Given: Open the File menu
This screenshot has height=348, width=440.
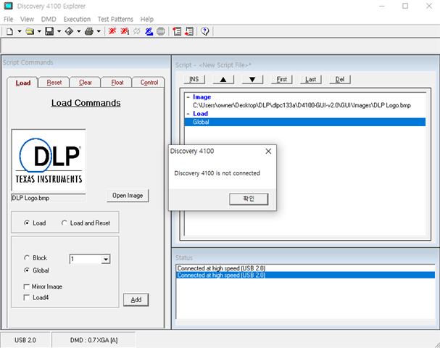Looking at the screenshot, I should (9, 19).
